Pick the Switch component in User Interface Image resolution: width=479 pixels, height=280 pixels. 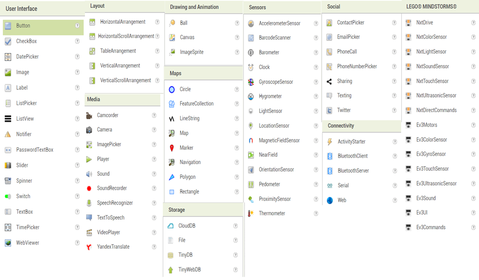point(23,196)
